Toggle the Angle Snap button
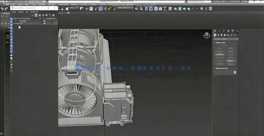Viewport: 264px width, 136px height. click(x=101, y=9)
